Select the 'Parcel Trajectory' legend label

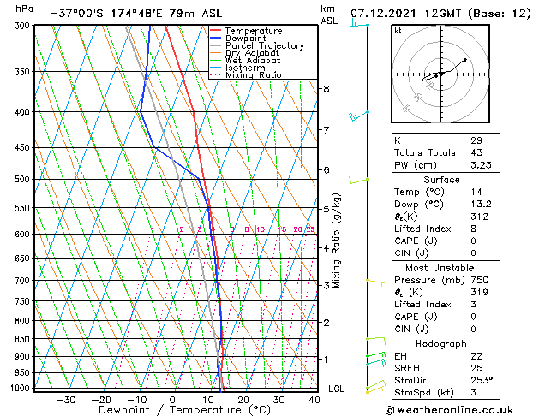pos(265,45)
